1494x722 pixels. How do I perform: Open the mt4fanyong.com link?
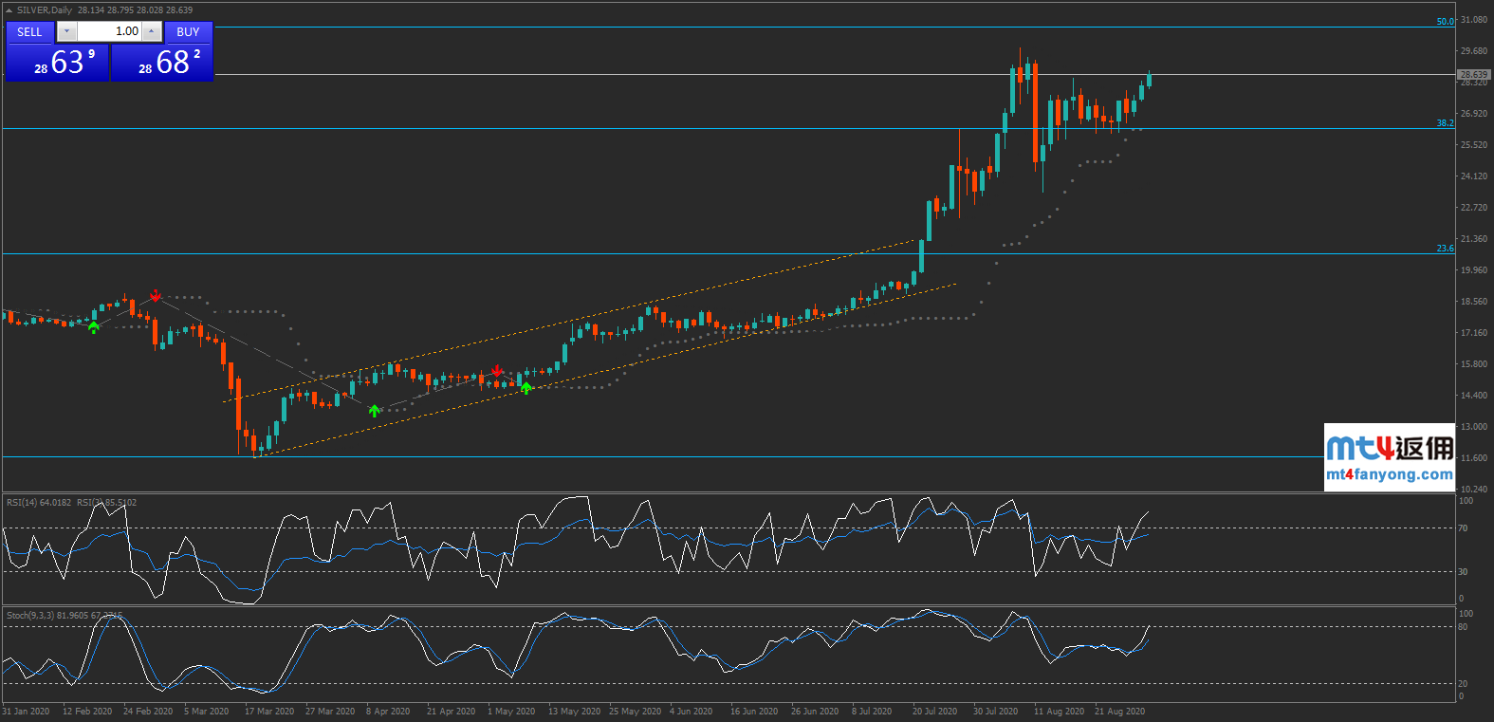[x=1389, y=474]
